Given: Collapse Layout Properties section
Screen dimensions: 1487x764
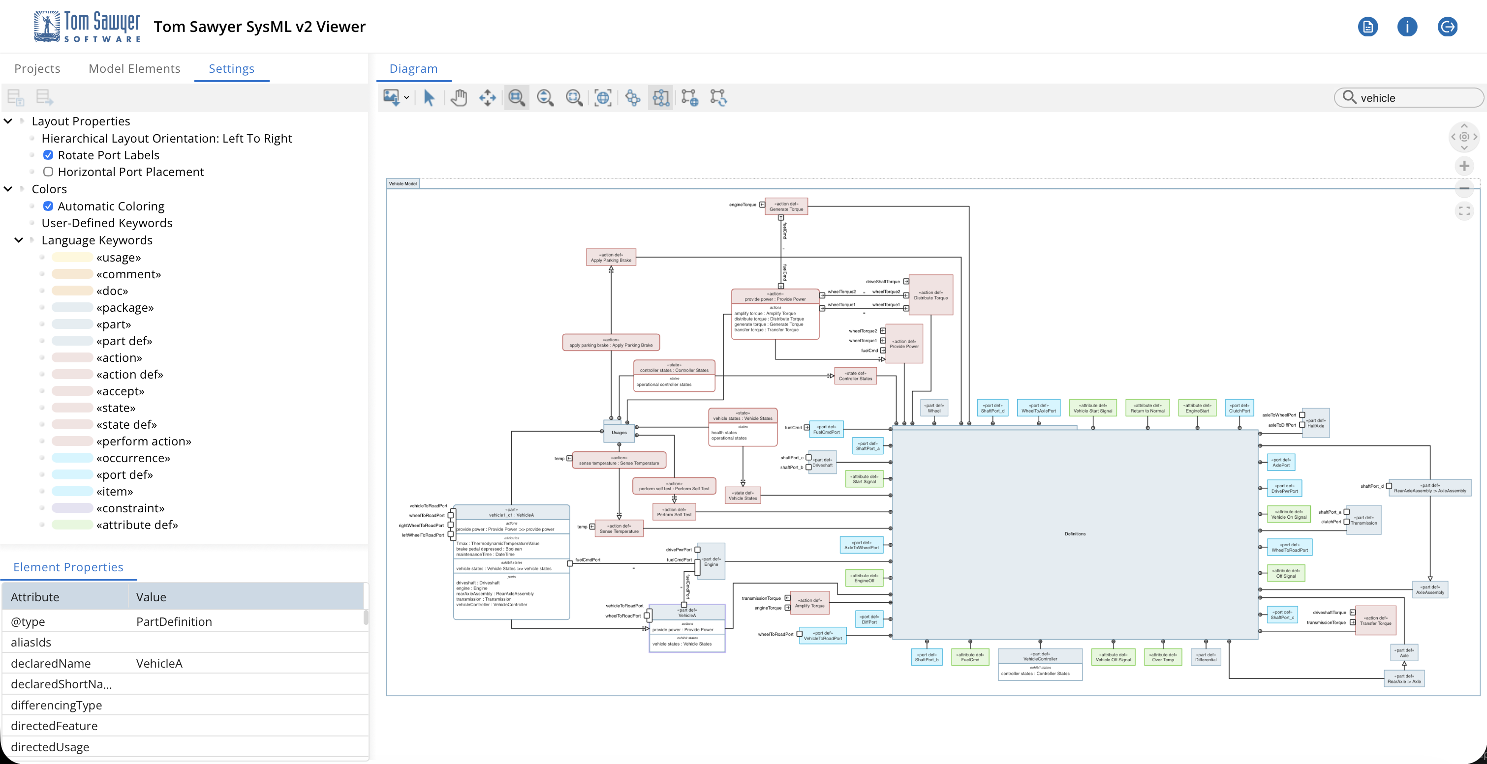Looking at the screenshot, I should click(8, 121).
